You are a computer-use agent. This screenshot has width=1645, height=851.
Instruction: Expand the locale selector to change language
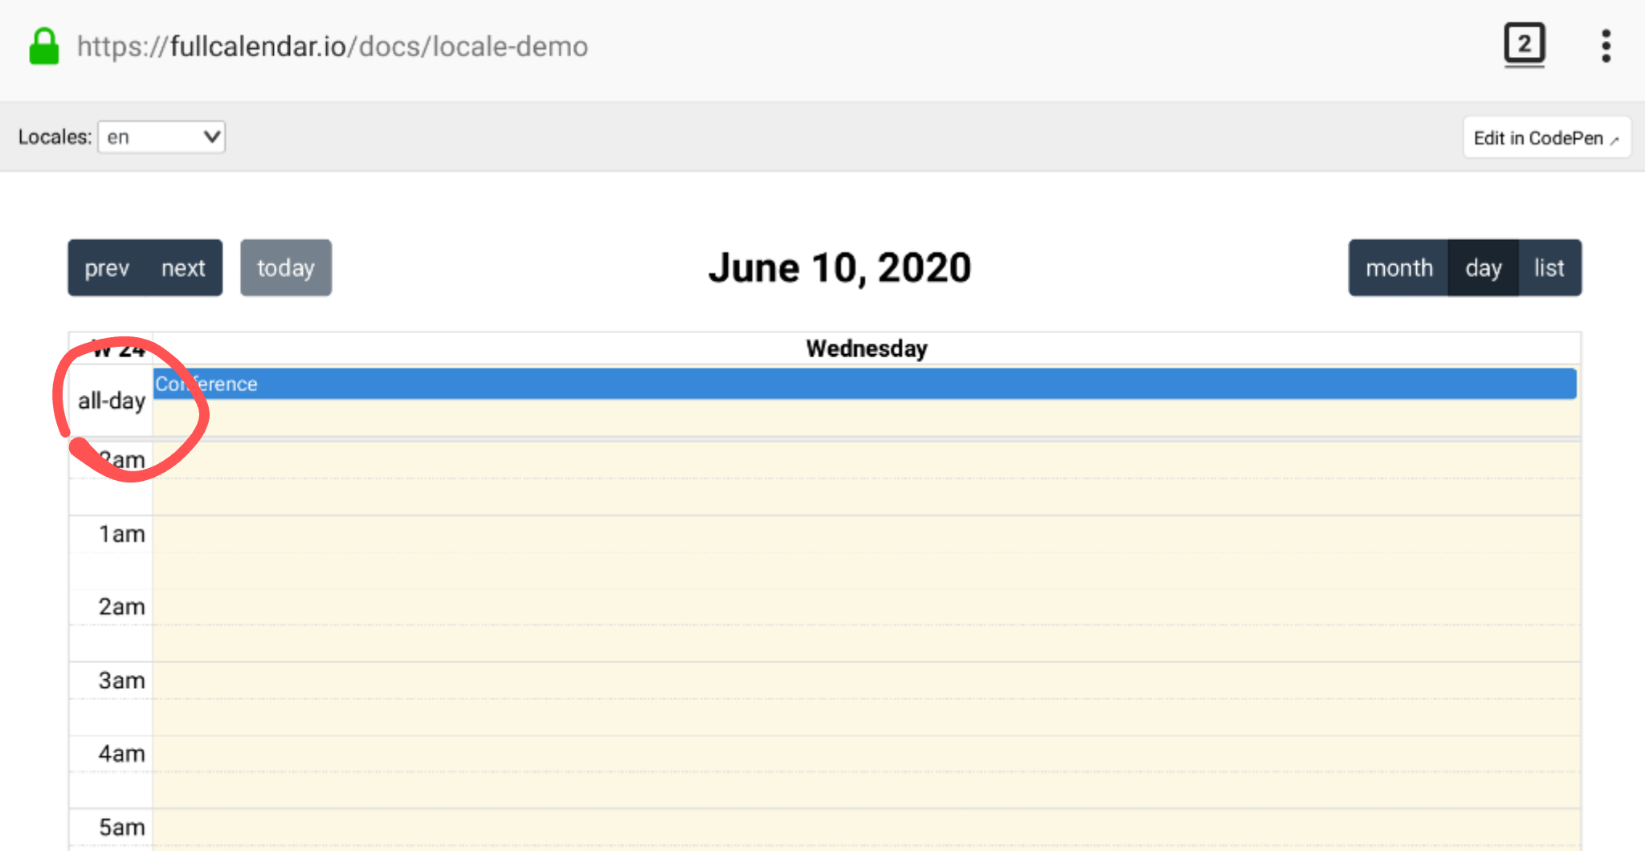pos(161,136)
